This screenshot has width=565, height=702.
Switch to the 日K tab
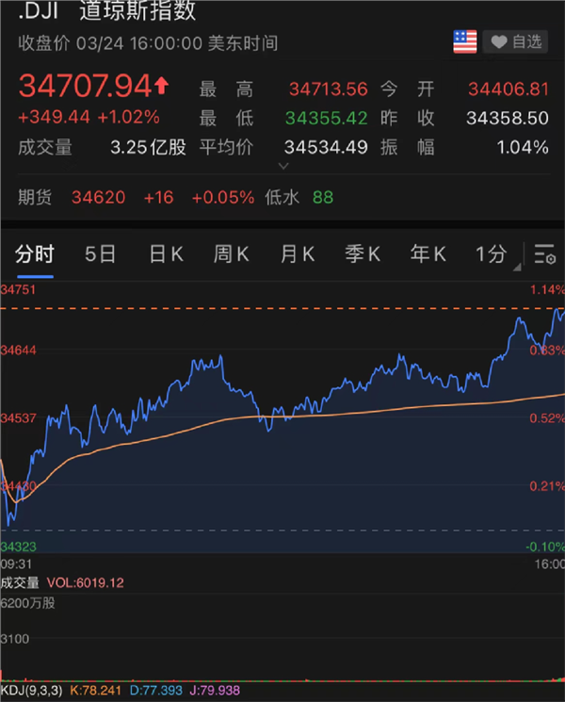pyautogui.click(x=166, y=254)
